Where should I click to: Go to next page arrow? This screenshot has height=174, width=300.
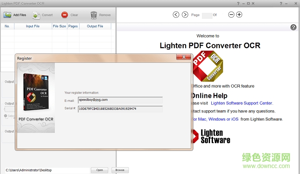(185, 15)
